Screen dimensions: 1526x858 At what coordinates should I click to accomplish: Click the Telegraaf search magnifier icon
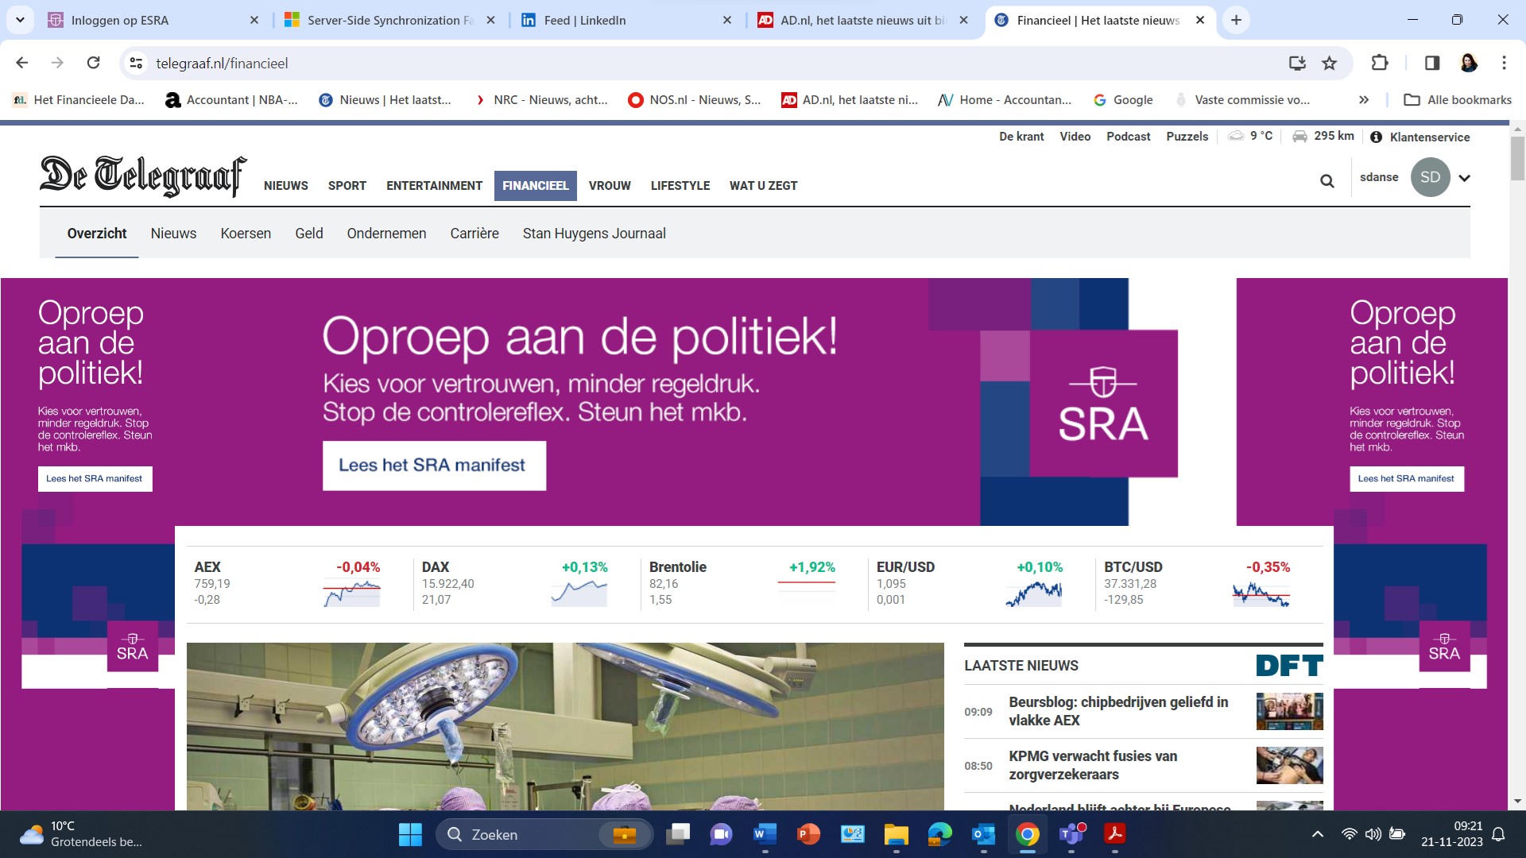coord(1327,181)
